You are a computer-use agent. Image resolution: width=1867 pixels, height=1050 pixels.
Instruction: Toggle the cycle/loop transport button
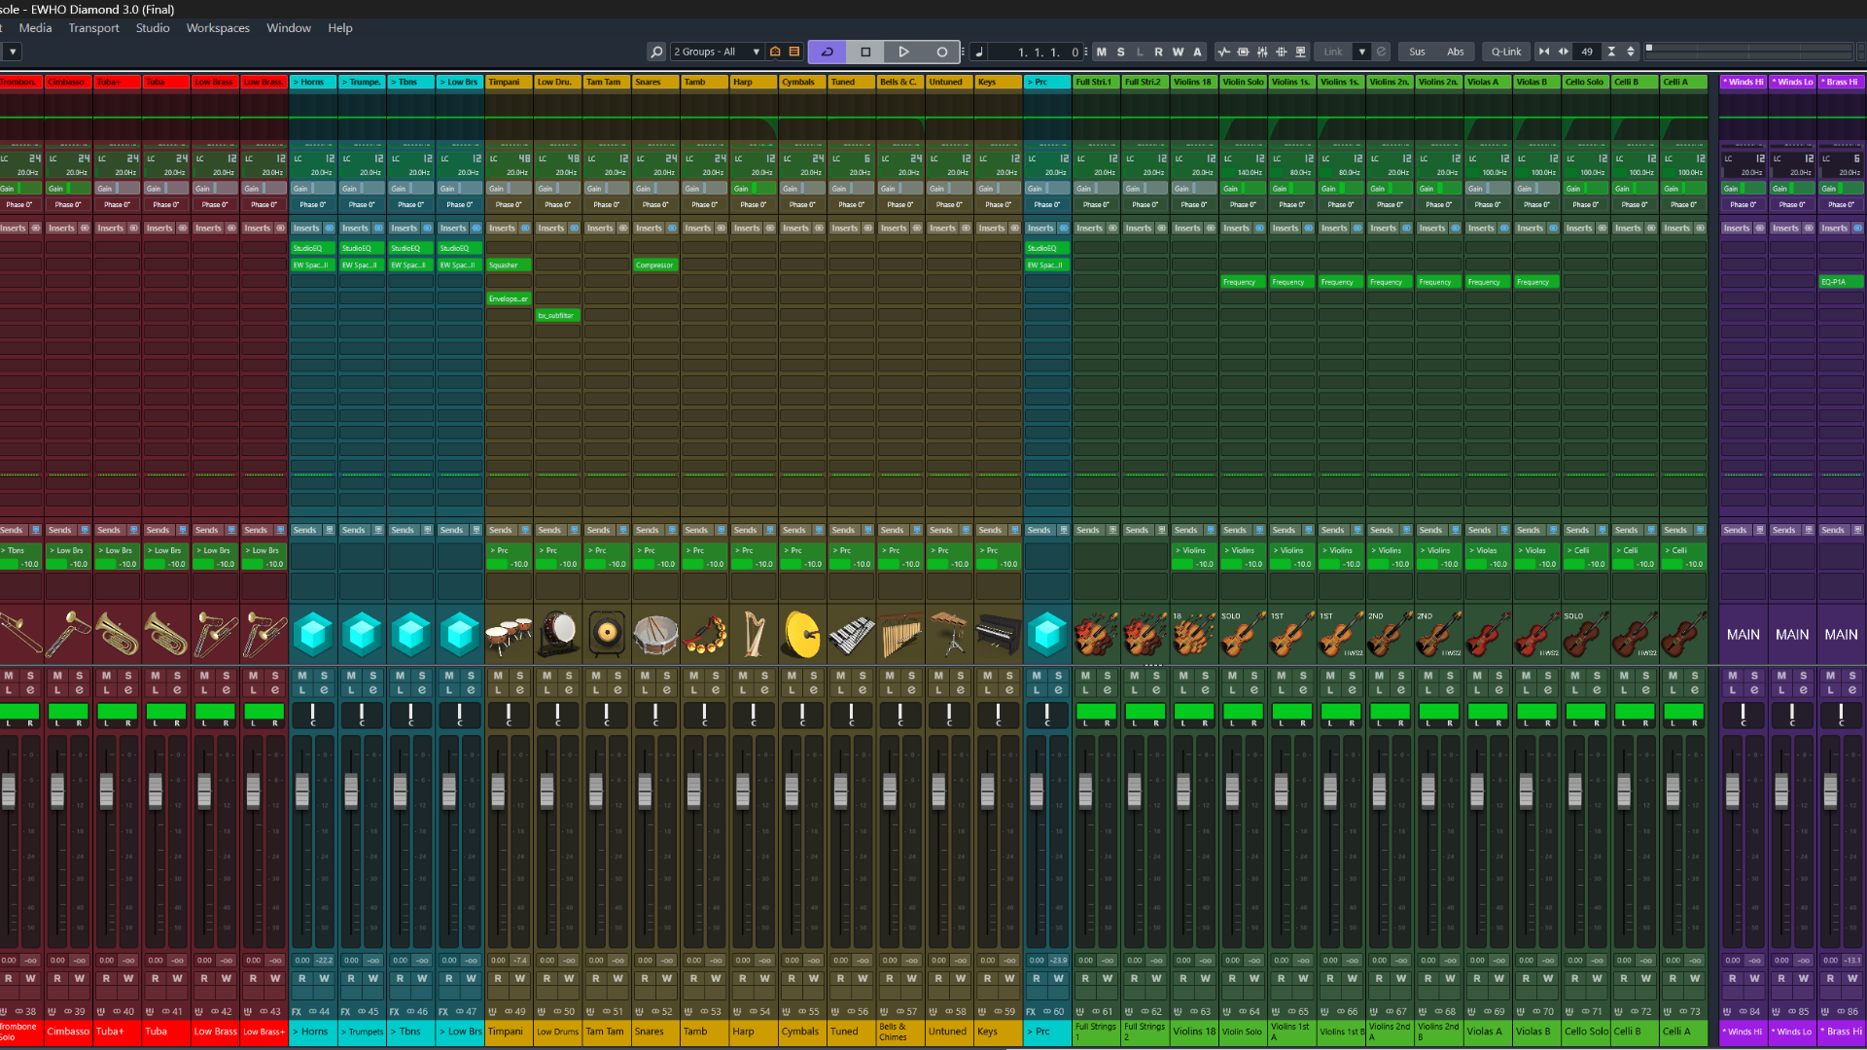tap(828, 52)
